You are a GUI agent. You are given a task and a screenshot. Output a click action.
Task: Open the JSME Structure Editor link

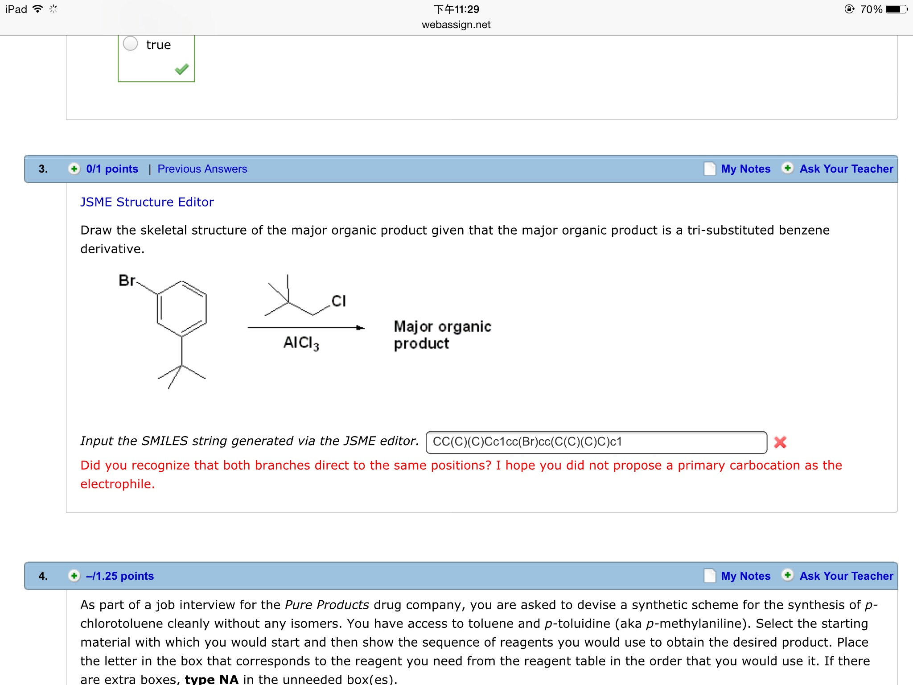tap(147, 202)
